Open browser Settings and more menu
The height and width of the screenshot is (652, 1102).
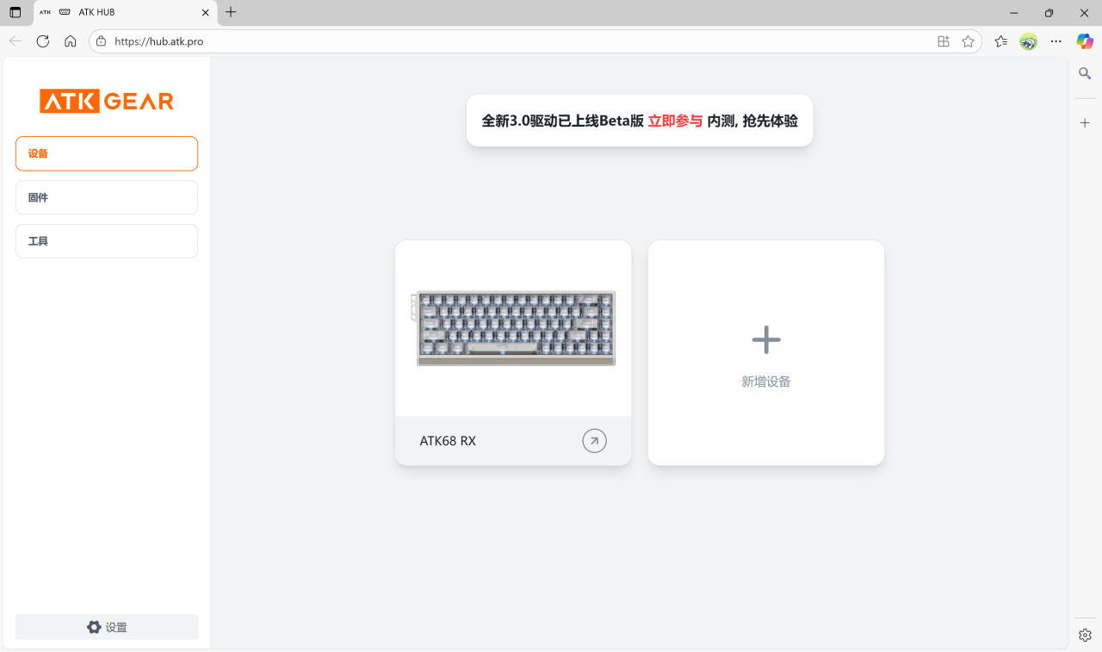click(x=1056, y=41)
